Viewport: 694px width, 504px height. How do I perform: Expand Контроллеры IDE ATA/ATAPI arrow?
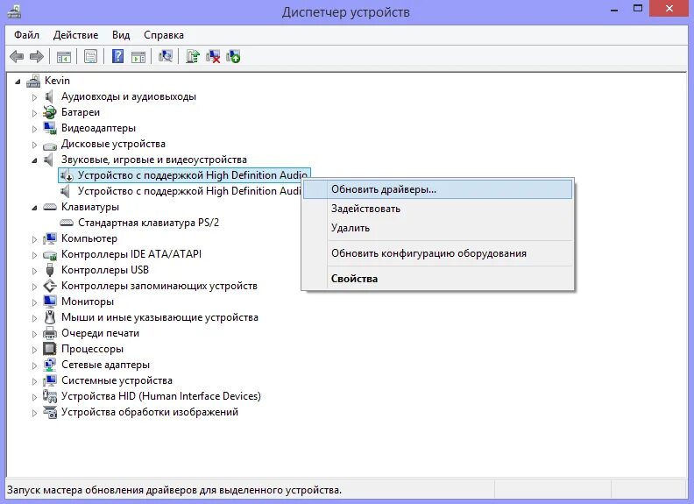(34, 255)
